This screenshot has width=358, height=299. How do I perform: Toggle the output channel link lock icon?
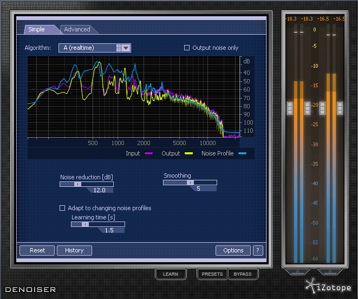tap(330, 271)
